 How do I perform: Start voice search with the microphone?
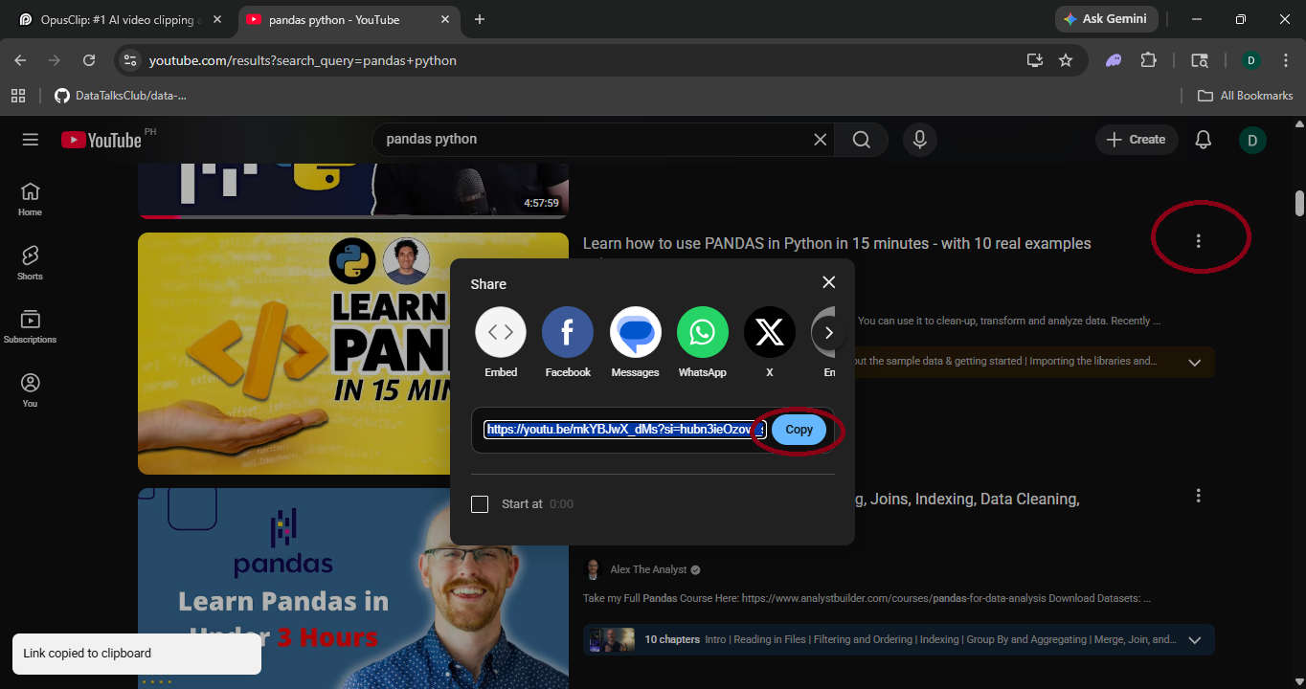(919, 140)
